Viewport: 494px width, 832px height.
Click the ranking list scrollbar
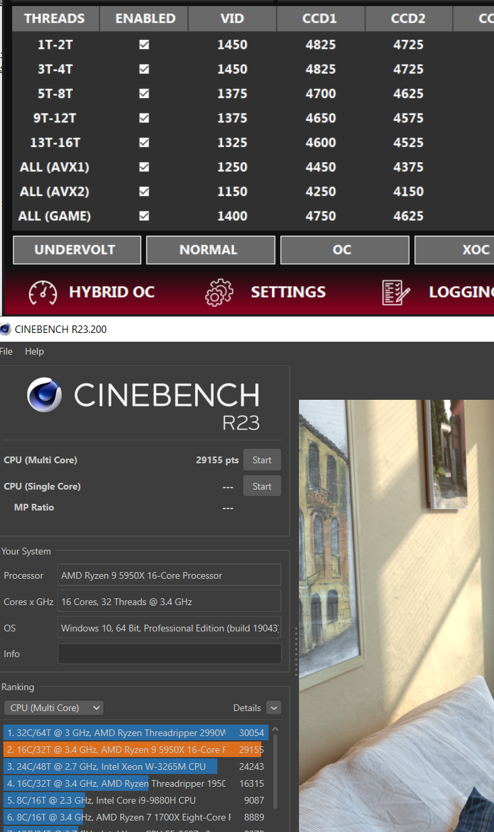pyautogui.click(x=275, y=770)
